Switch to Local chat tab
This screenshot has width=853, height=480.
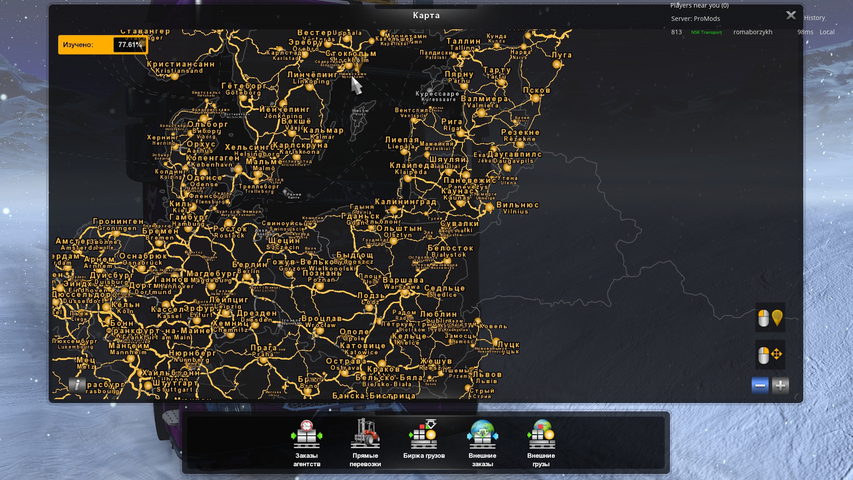tap(827, 32)
